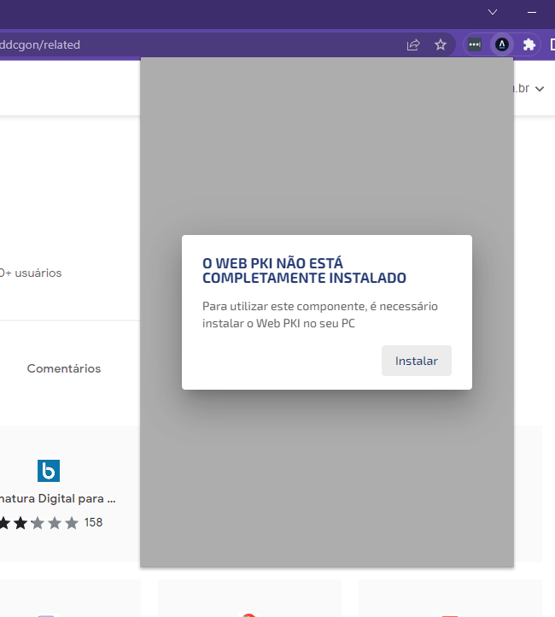Open the Extensions puzzle-piece menu
The image size is (555, 617).
[x=529, y=44]
